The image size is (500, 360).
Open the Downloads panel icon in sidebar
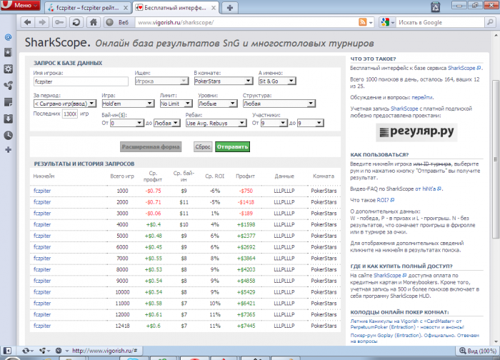coord(9,119)
